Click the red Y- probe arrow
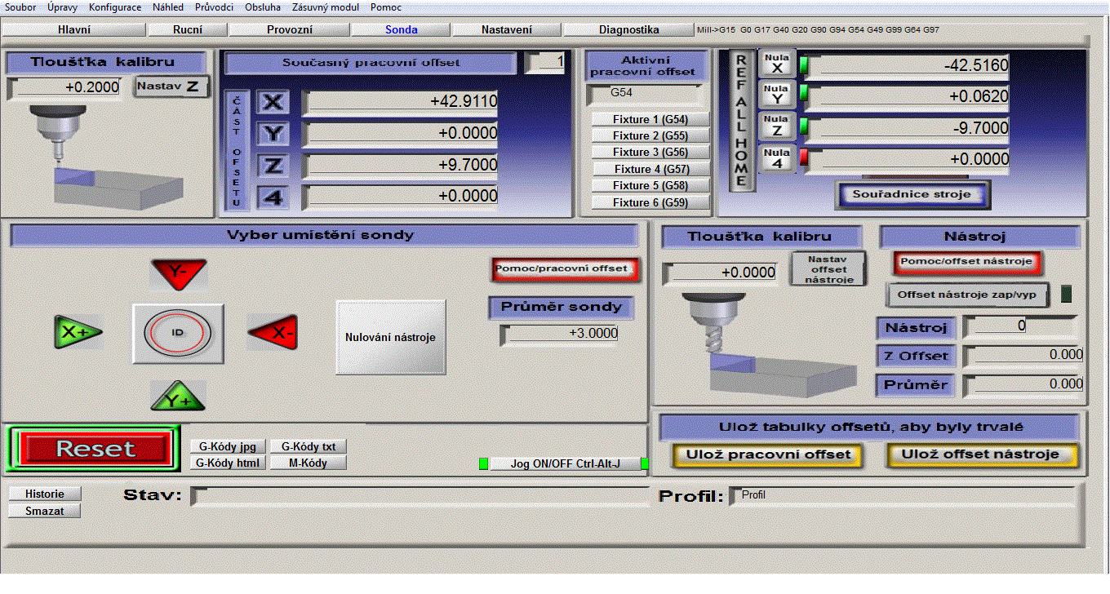The height and width of the screenshot is (594, 1110). (x=178, y=273)
